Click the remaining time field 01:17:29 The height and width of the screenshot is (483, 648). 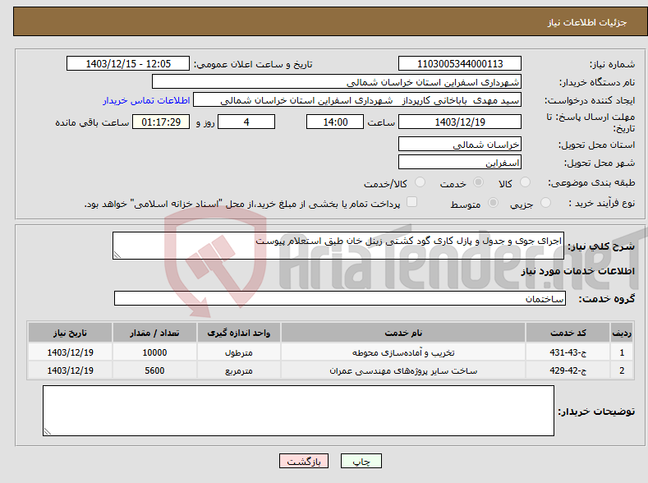click(x=161, y=122)
